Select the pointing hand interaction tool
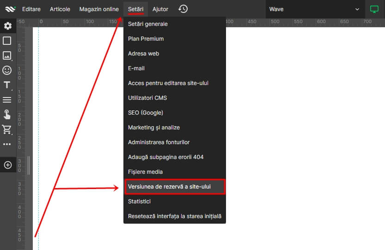The height and width of the screenshot is (250, 385). coord(7,114)
